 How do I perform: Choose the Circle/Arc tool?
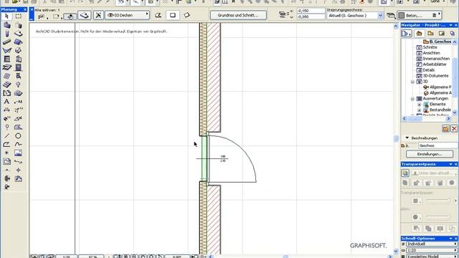point(18,136)
